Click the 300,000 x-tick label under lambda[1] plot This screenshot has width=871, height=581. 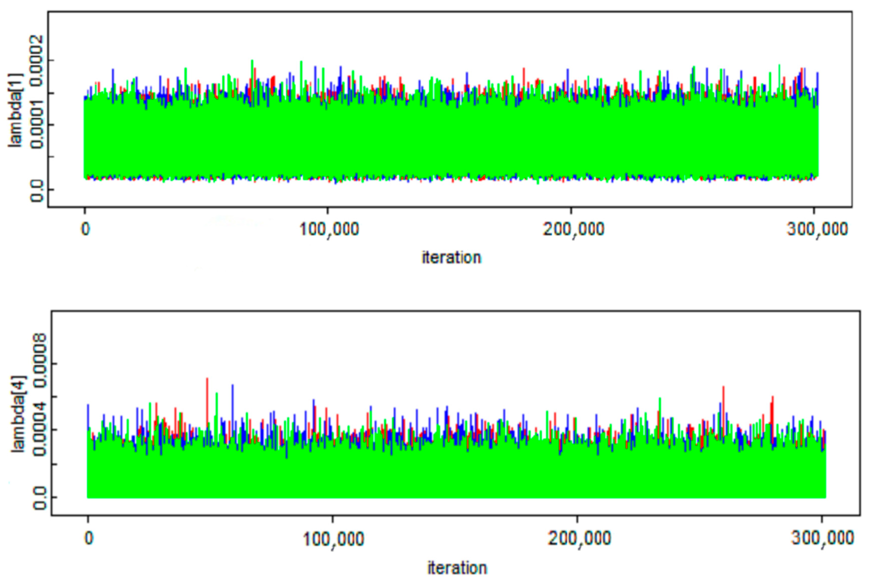(817, 229)
